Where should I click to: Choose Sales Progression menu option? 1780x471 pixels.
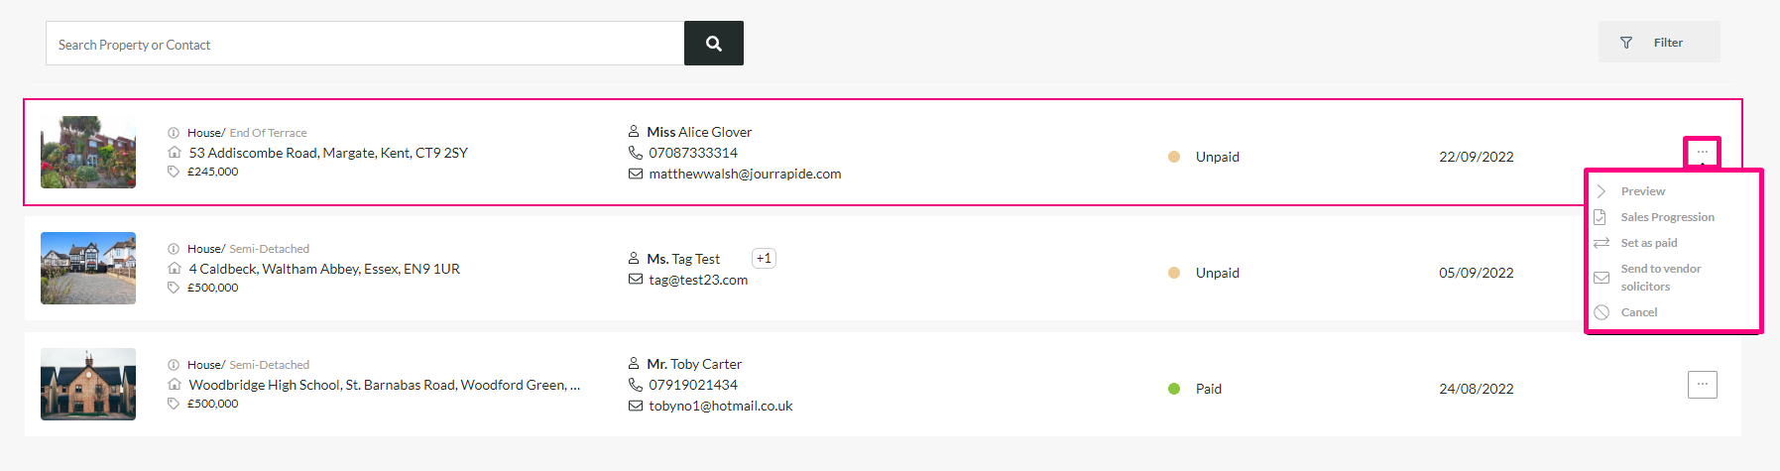1668,217
